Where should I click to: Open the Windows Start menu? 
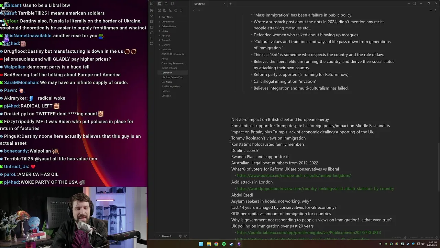point(201,244)
